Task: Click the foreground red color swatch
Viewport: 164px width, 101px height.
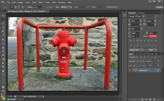Action: (x=2, y=97)
